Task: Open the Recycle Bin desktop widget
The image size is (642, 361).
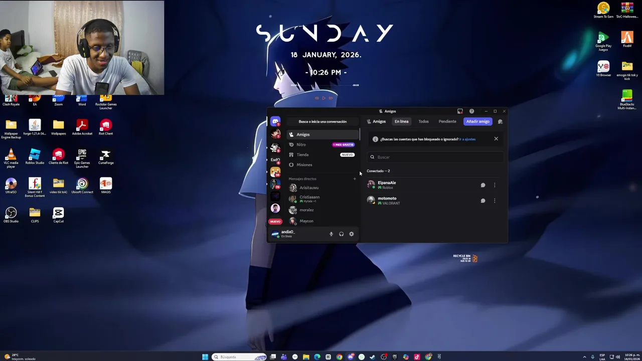Action: pyautogui.click(x=465, y=258)
